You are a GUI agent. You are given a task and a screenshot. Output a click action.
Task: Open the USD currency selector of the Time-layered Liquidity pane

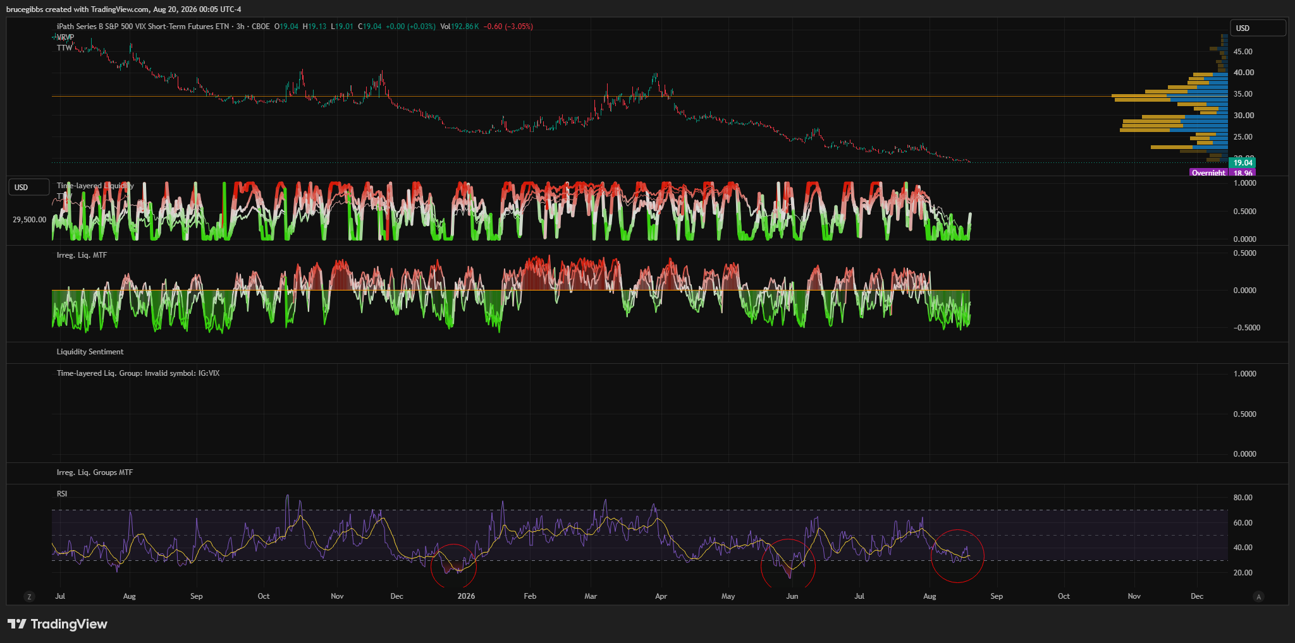[x=28, y=187]
